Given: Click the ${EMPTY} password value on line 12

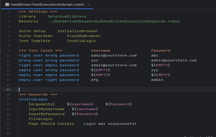Looking at the screenshot, I should pos(161,65).
